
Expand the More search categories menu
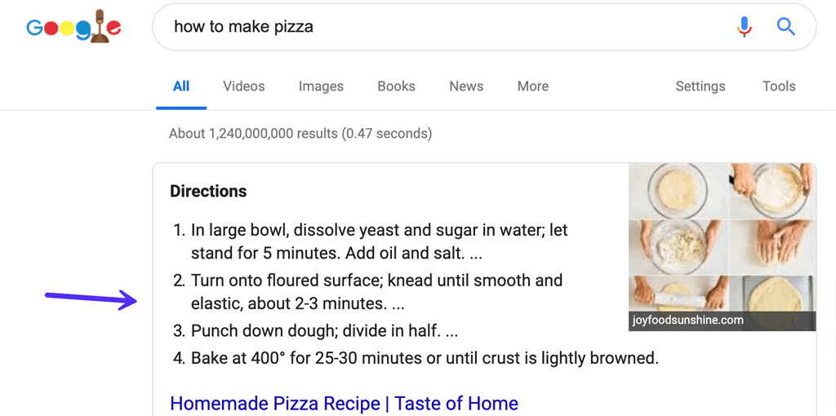tap(532, 86)
